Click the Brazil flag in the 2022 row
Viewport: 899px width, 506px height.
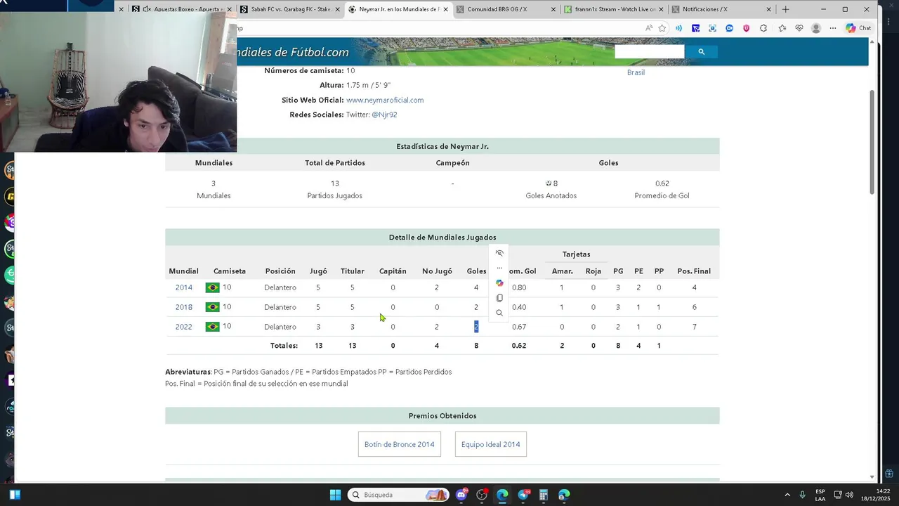coord(212,327)
